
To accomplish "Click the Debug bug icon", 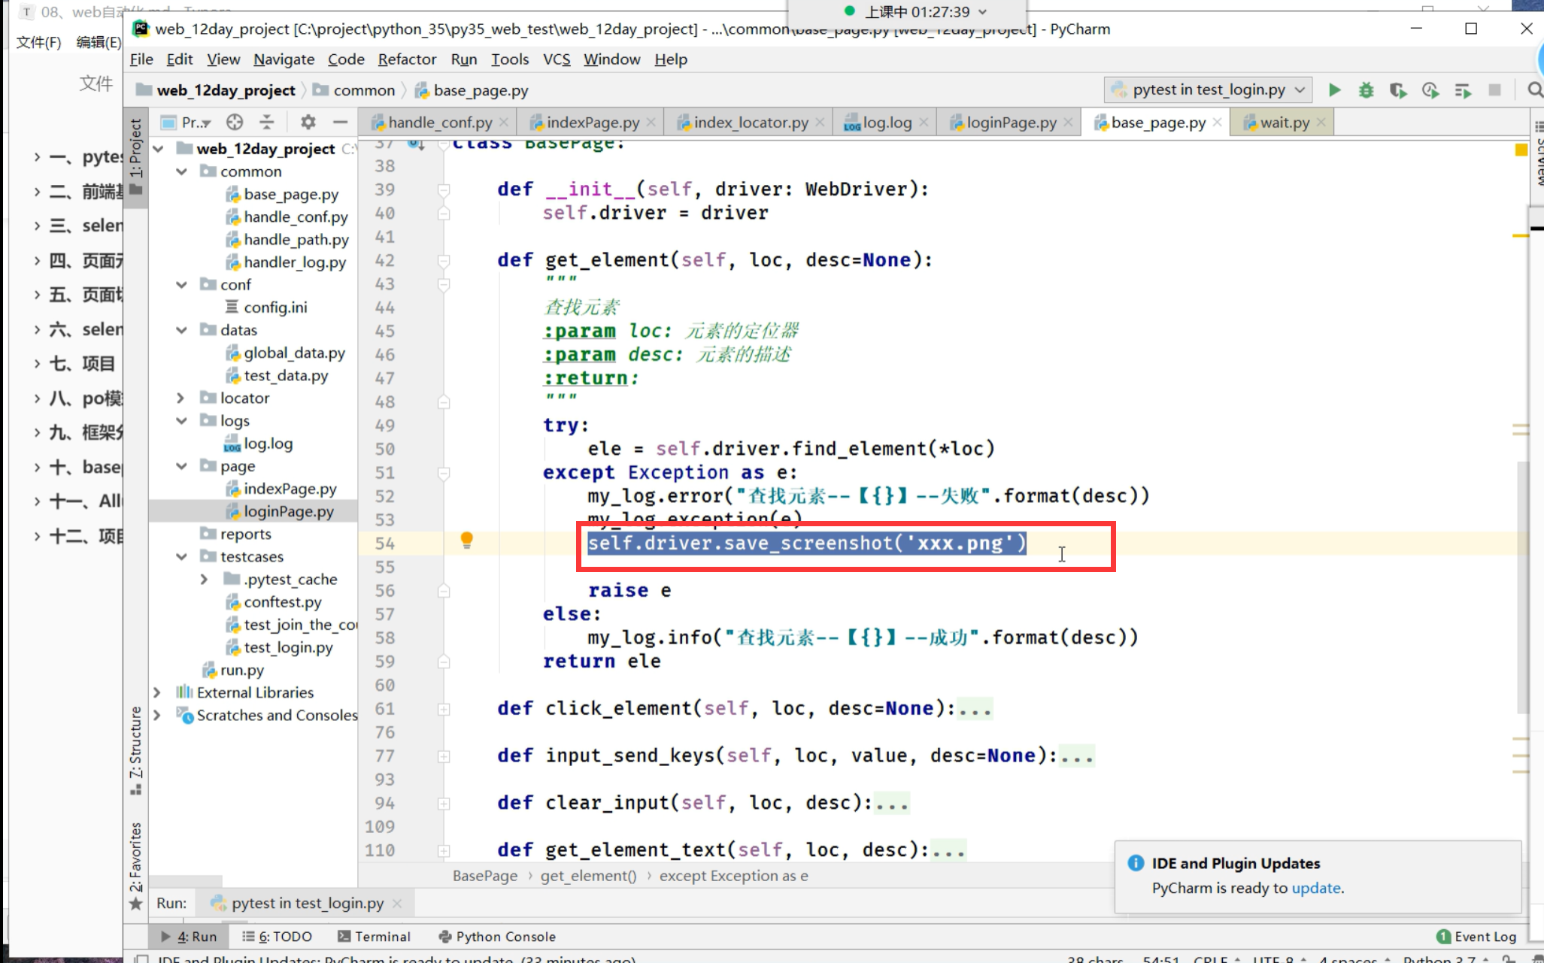I will (1366, 90).
